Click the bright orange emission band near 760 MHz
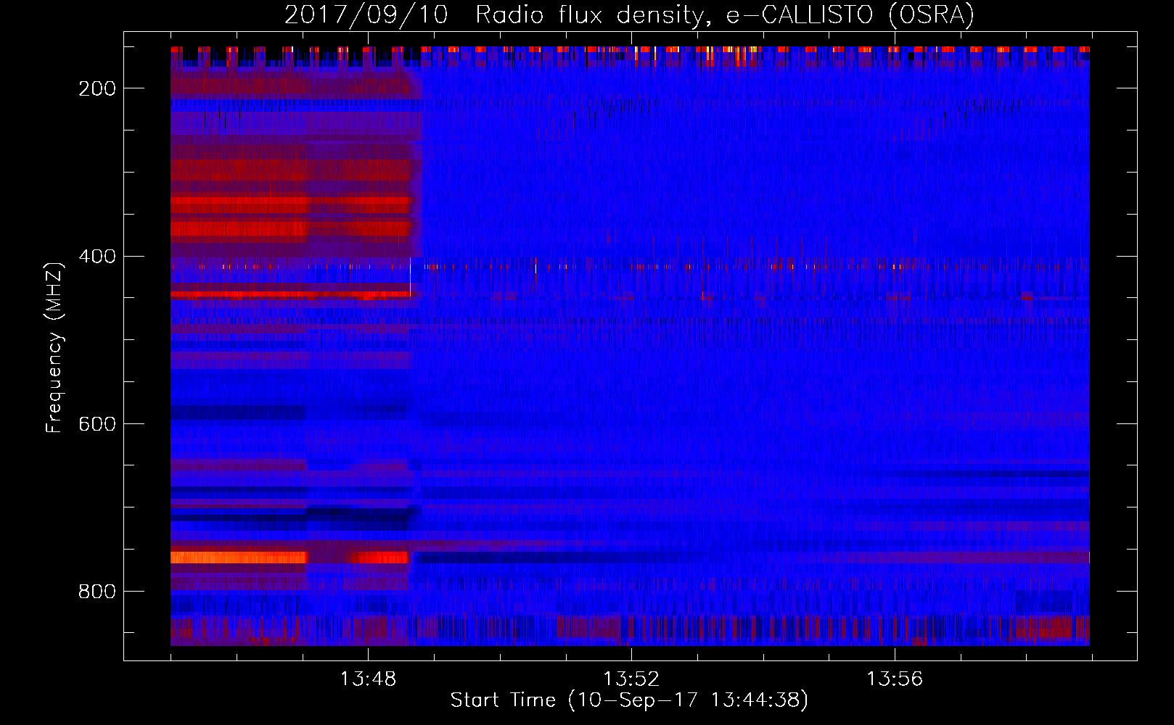The image size is (1174, 725). click(x=238, y=558)
